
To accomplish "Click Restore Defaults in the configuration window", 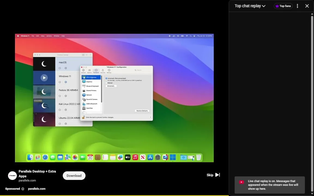I will click(142, 111).
